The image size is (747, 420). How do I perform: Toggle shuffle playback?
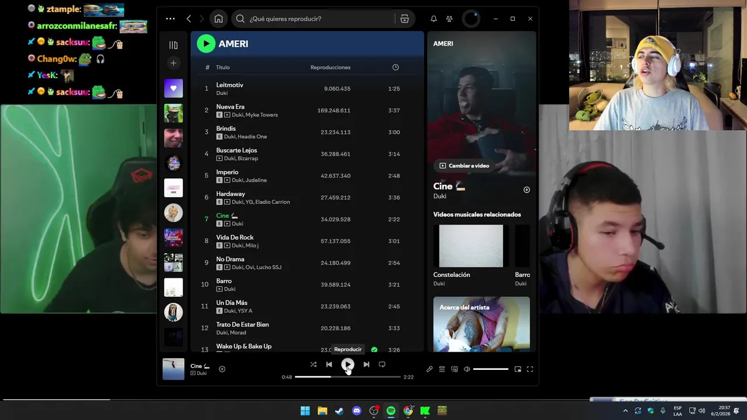pyautogui.click(x=313, y=365)
